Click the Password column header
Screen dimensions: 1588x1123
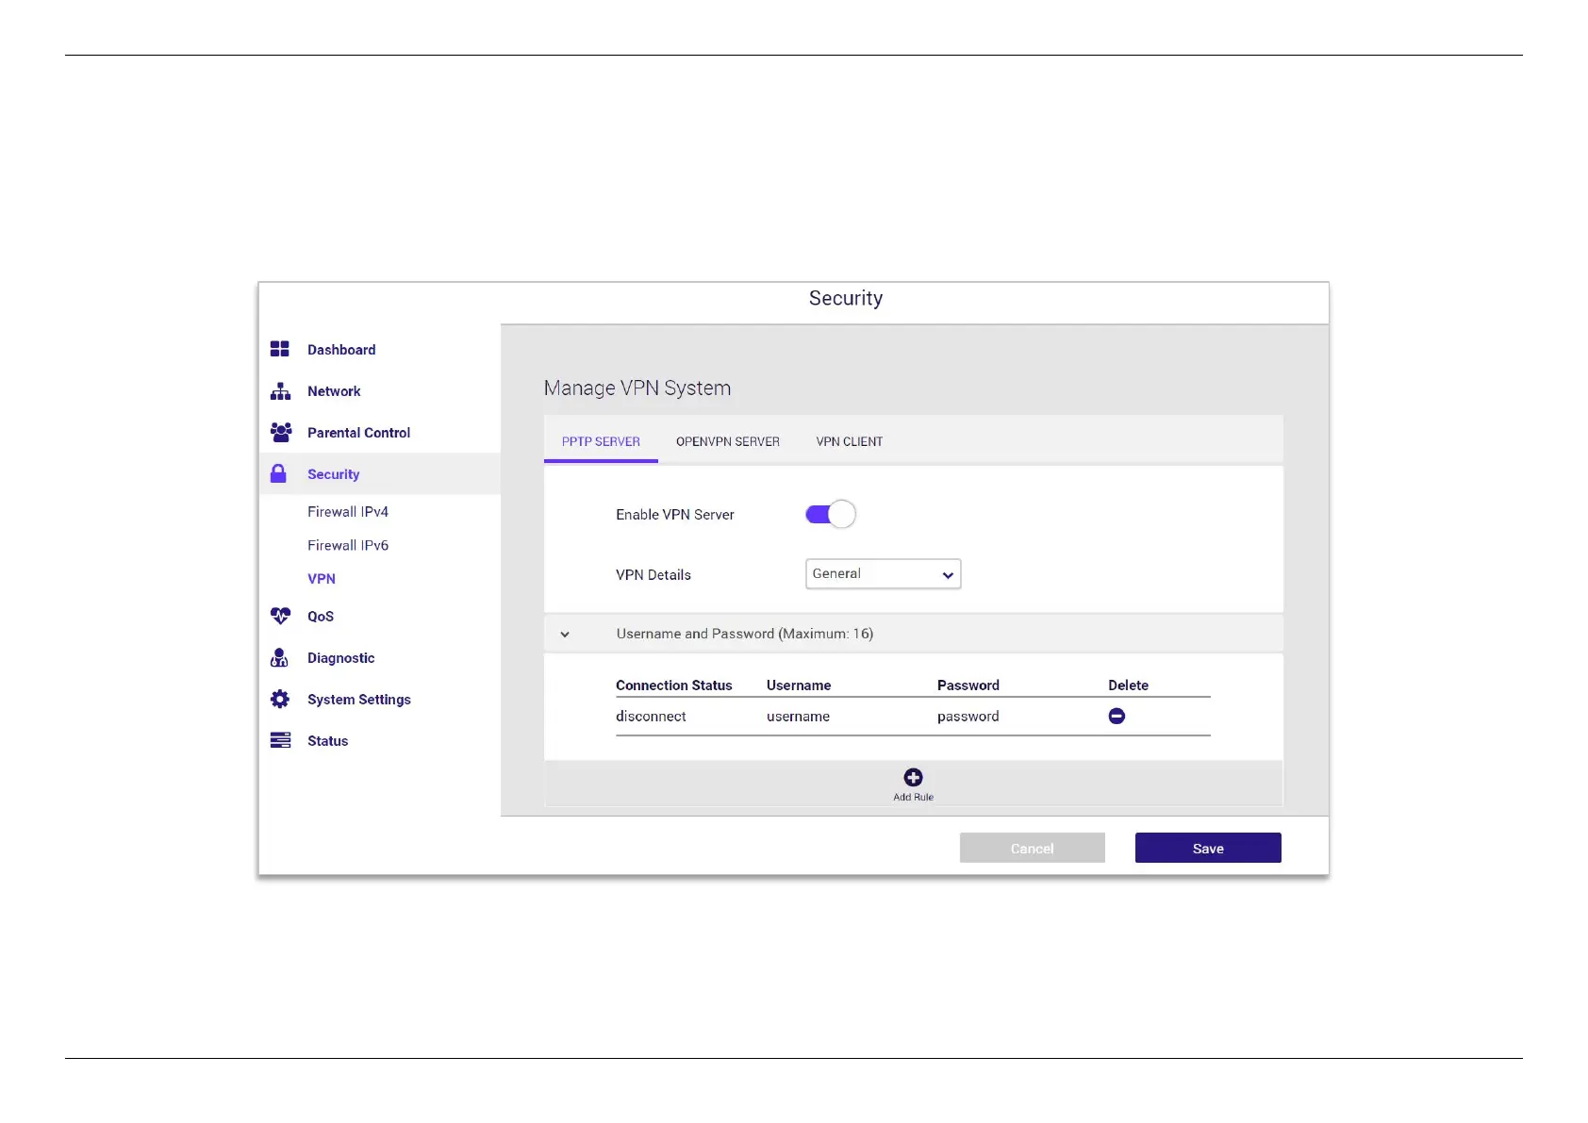[968, 685]
